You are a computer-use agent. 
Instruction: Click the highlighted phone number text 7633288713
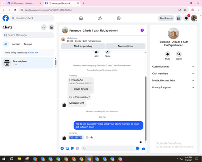(76, 137)
